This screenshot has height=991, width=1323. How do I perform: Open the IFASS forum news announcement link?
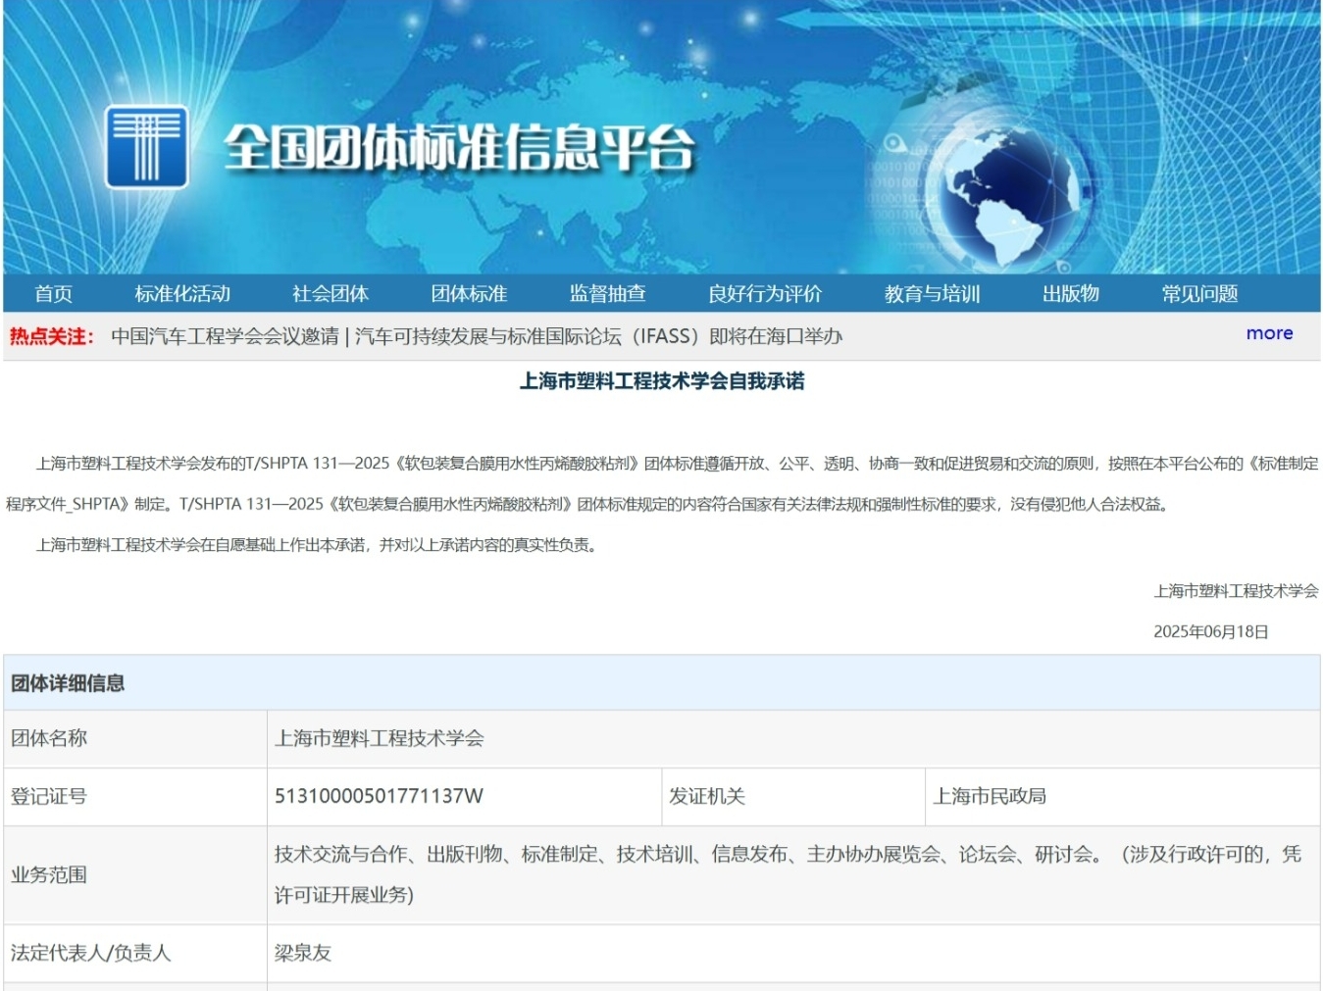pos(485,336)
